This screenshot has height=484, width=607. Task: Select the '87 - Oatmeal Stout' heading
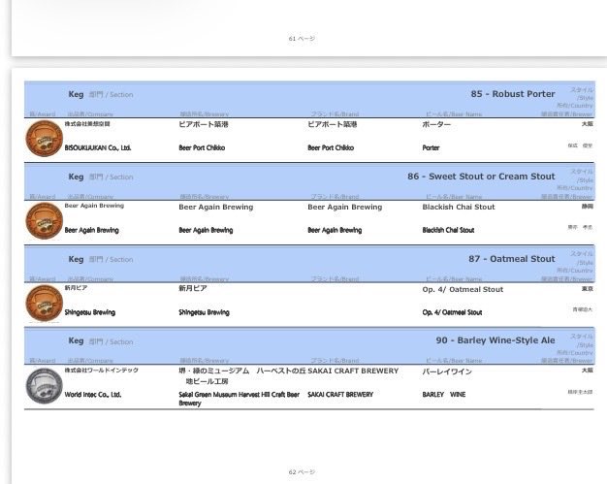pyautogui.click(x=511, y=259)
